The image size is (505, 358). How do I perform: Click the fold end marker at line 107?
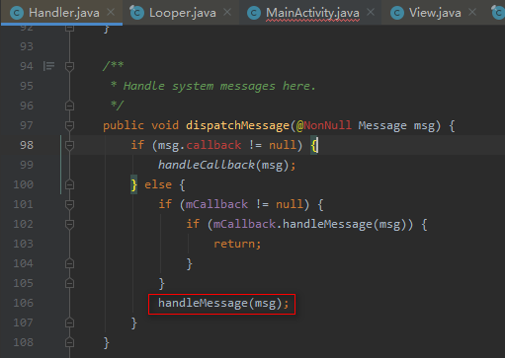(69, 322)
